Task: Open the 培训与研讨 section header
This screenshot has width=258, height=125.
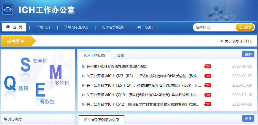Action: (x=13, y=119)
